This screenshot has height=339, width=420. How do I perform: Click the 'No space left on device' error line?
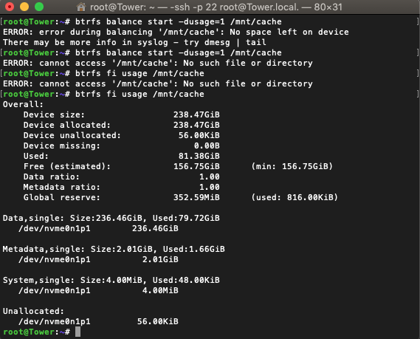tap(176, 32)
